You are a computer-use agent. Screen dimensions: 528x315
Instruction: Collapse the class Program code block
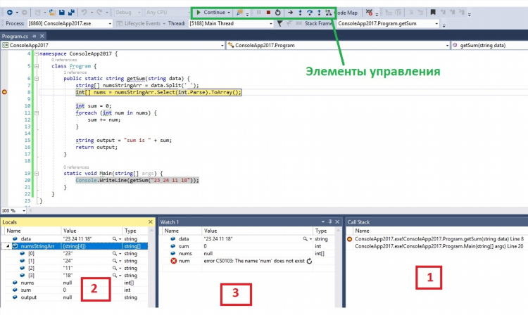coord(37,66)
